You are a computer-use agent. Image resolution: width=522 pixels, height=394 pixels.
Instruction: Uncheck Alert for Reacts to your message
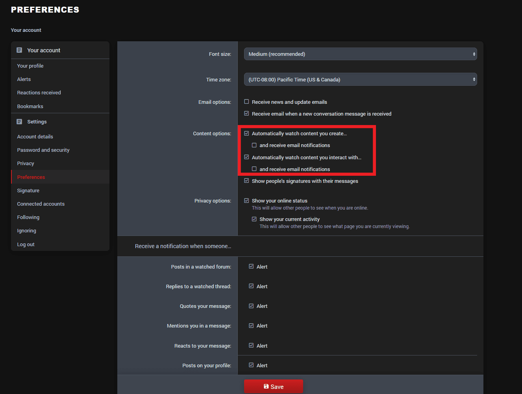251,346
